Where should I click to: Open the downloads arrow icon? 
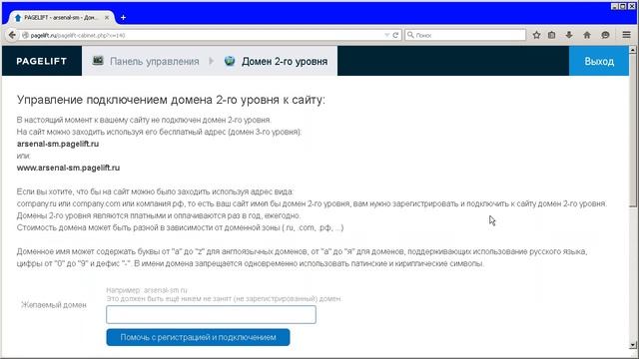569,35
